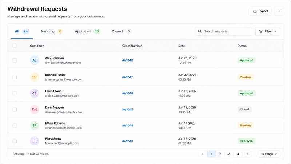Check the Ethan Roberts row checkbox
Screen dimensions: 291x164
pos(15,125)
